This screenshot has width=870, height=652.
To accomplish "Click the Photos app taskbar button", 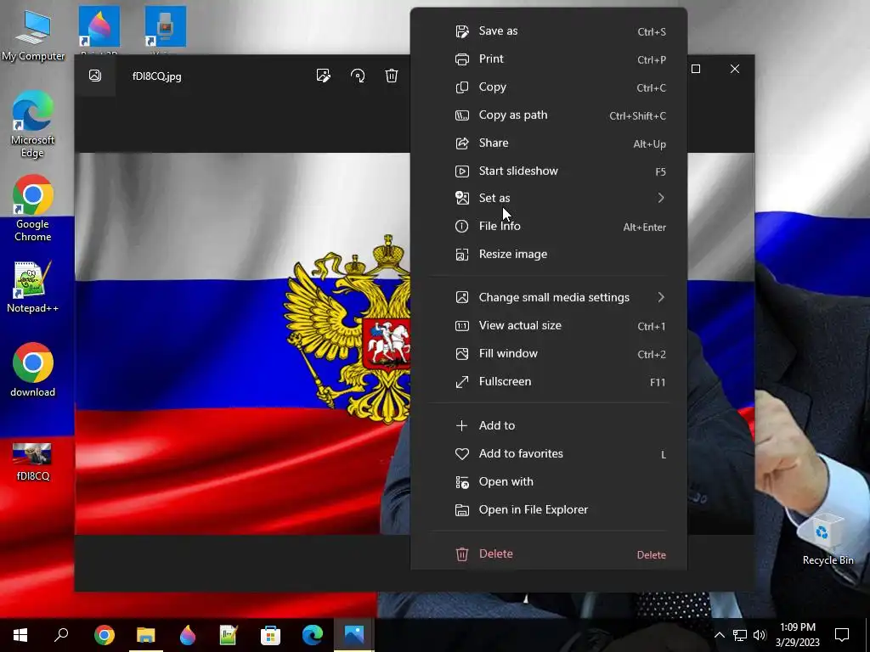I will point(354,634).
